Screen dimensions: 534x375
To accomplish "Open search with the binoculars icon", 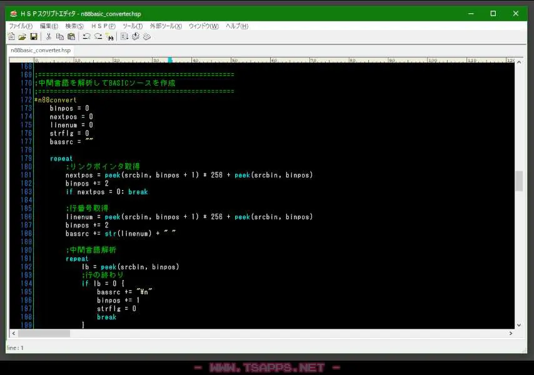I will (x=109, y=37).
